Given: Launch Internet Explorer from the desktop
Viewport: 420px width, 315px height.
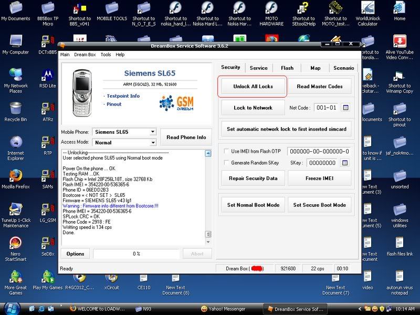Looking at the screenshot, I should tap(16, 148).
